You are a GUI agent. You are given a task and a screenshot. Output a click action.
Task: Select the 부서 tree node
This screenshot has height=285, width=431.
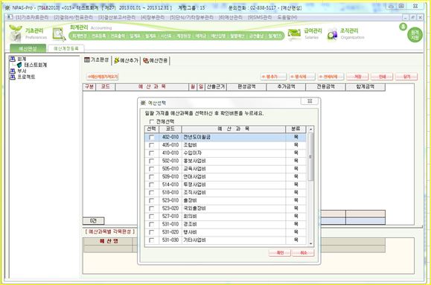coord(22,71)
